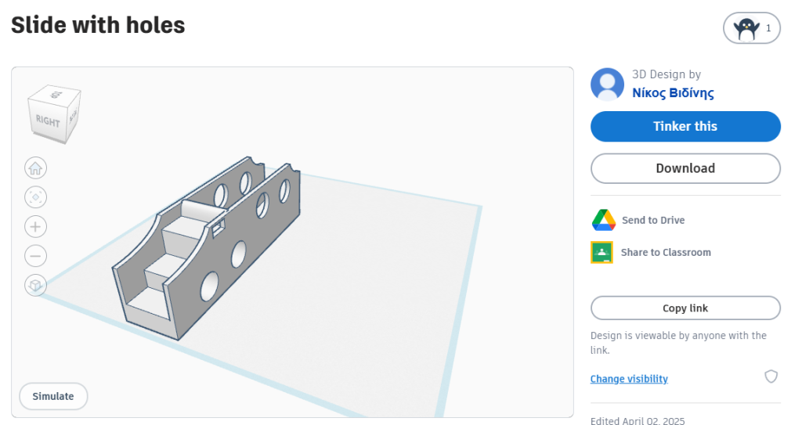Zoom out with the minus icon
This screenshot has width=802, height=425.
[x=35, y=256]
